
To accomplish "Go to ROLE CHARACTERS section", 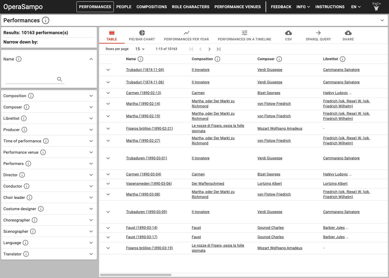I will coord(191,7).
